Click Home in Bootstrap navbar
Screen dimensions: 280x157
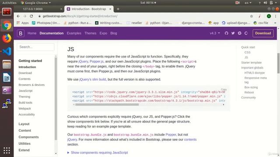[32, 33]
